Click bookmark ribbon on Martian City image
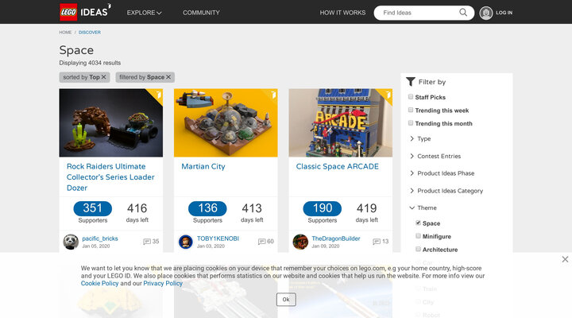 click(272, 94)
